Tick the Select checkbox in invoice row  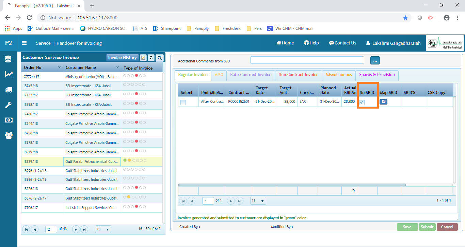click(183, 102)
